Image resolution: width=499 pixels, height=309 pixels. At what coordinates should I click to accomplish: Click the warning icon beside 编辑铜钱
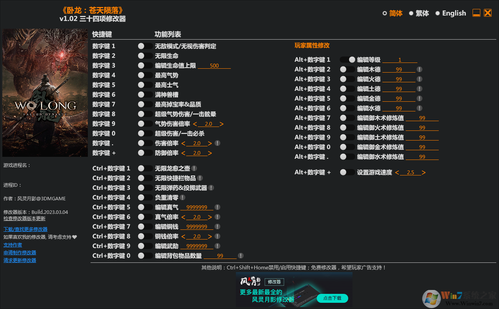218,226
